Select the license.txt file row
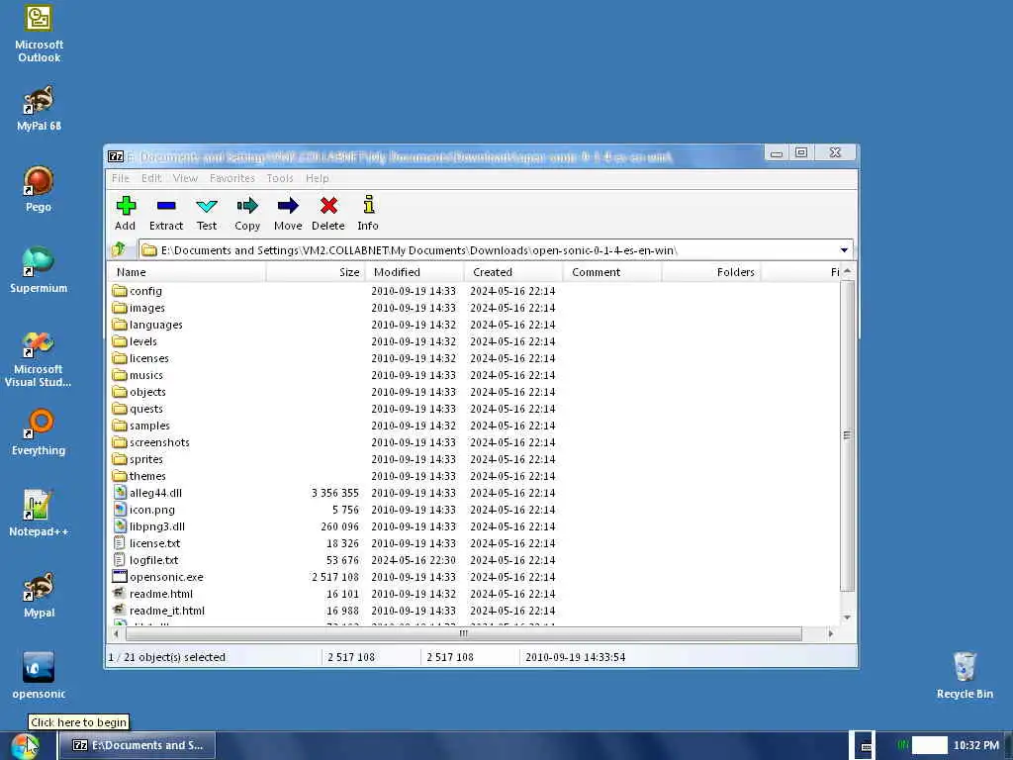1013x760 pixels. click(475, 543)
